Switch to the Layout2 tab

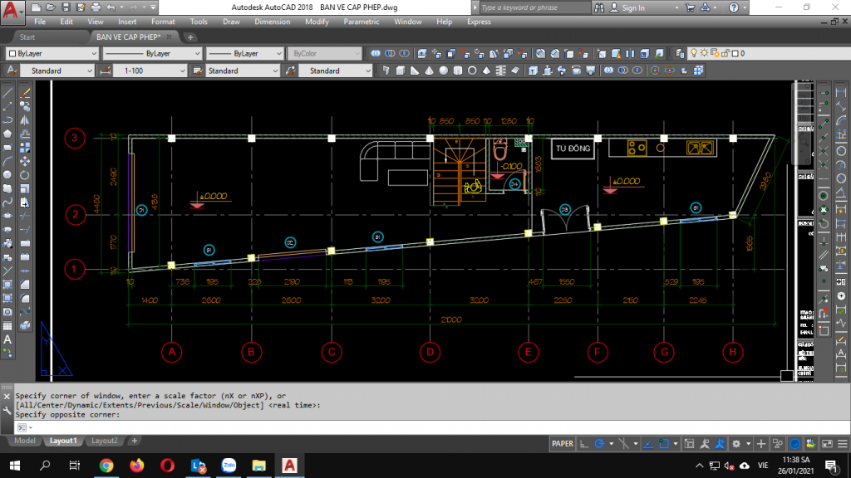(104, 441)
